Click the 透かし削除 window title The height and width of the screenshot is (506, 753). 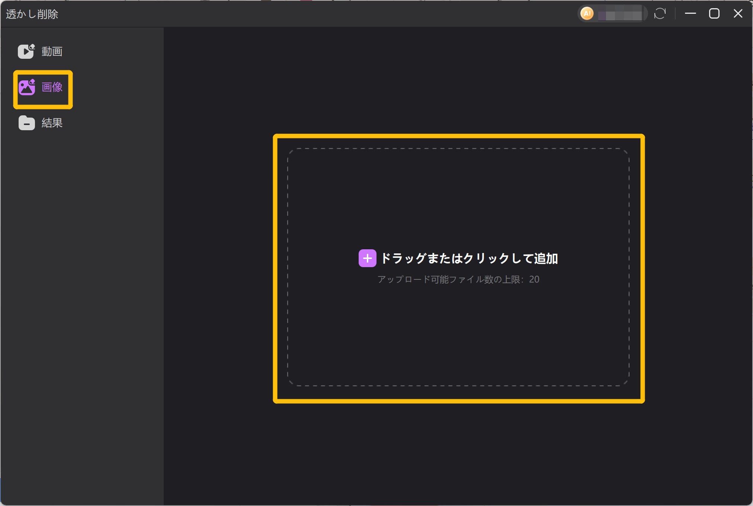tap(32, 14)
